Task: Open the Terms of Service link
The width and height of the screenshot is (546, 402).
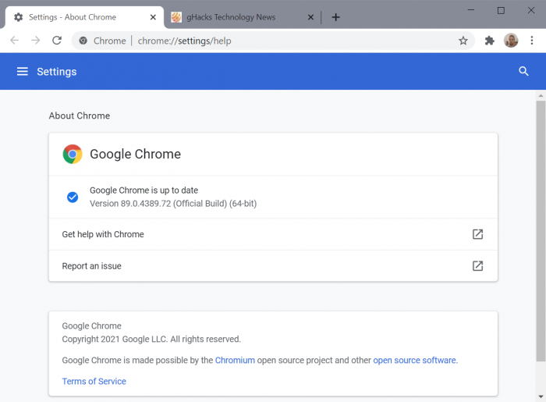Action: [x=94, y=381]
